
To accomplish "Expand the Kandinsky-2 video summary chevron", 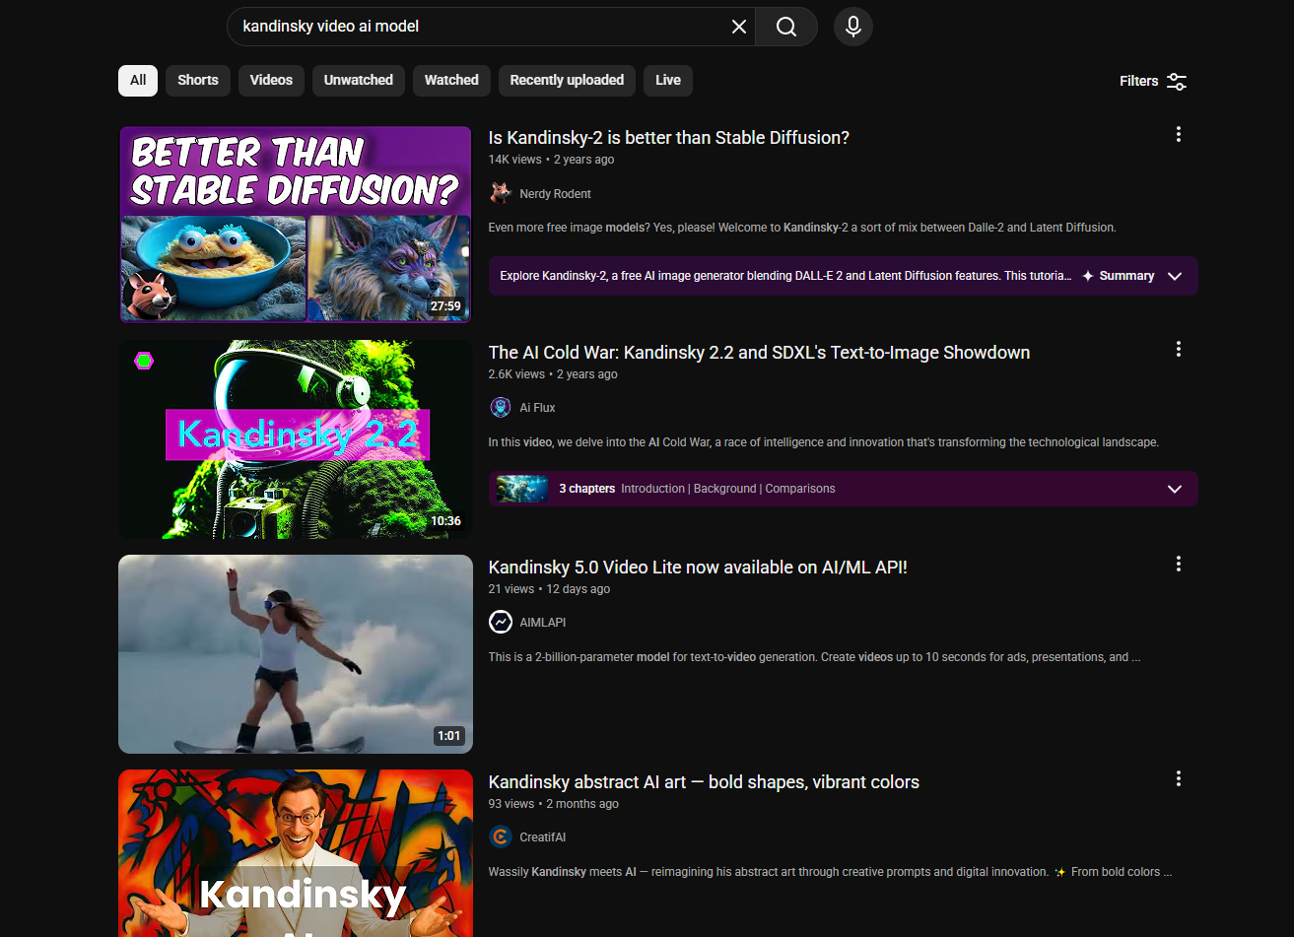I will click(x=1175, y=276).
